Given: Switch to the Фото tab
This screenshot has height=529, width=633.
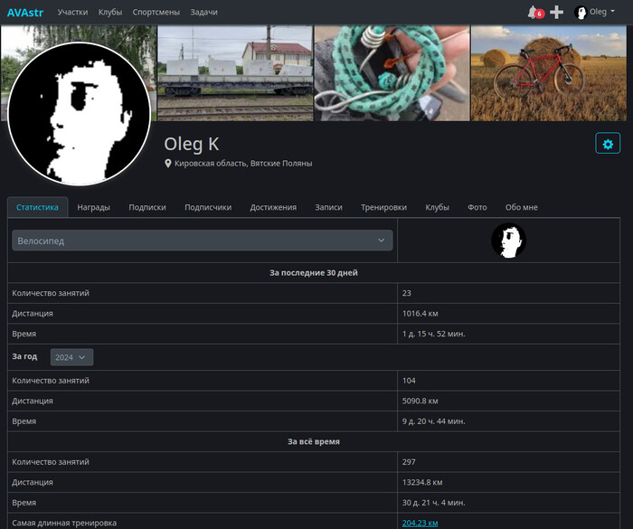Looking at the screenshot, I should [477, 207].
